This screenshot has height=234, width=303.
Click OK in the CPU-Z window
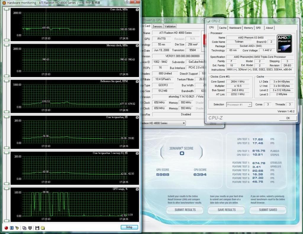pos(288,118)
